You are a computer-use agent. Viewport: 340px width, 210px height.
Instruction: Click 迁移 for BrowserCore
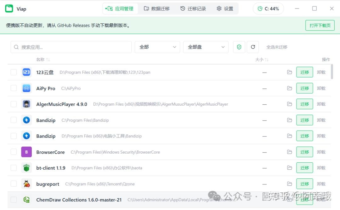pos(305,152)
